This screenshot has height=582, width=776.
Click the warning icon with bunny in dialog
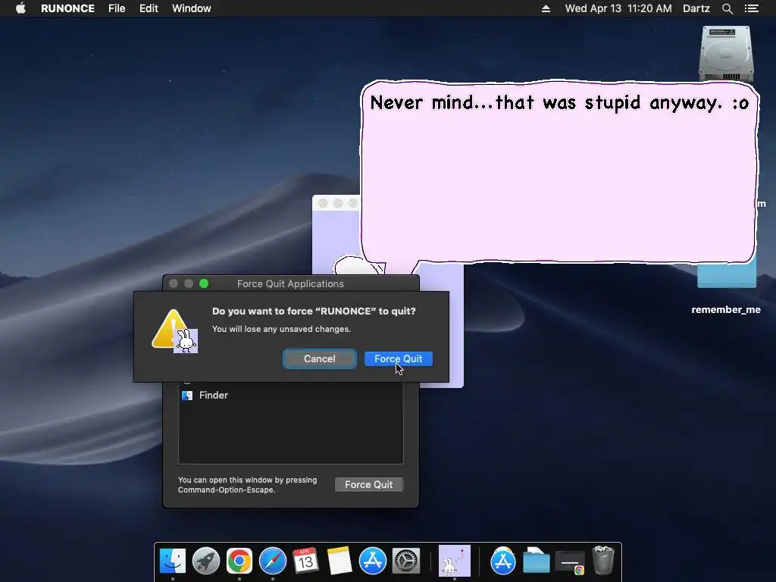[175, 331]
